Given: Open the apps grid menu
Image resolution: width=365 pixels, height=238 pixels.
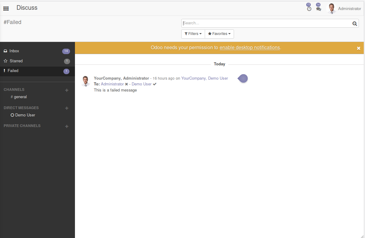Looking at the screenshot, I should tap(6, 8).
